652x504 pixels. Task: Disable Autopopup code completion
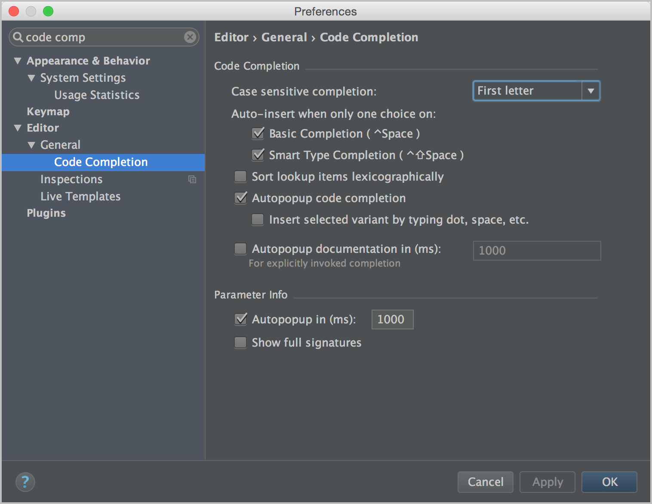click(240, 198)
